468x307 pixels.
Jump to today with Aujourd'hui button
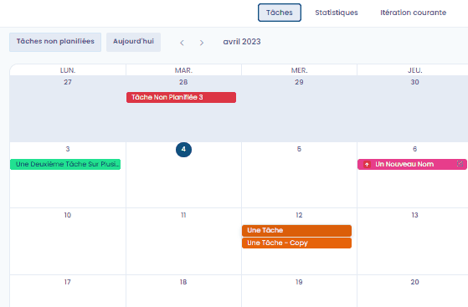point(133,42)
